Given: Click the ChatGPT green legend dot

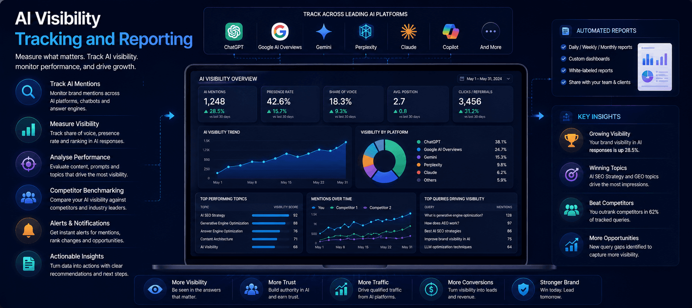Looking at the screenshot, I should point(419,142).
